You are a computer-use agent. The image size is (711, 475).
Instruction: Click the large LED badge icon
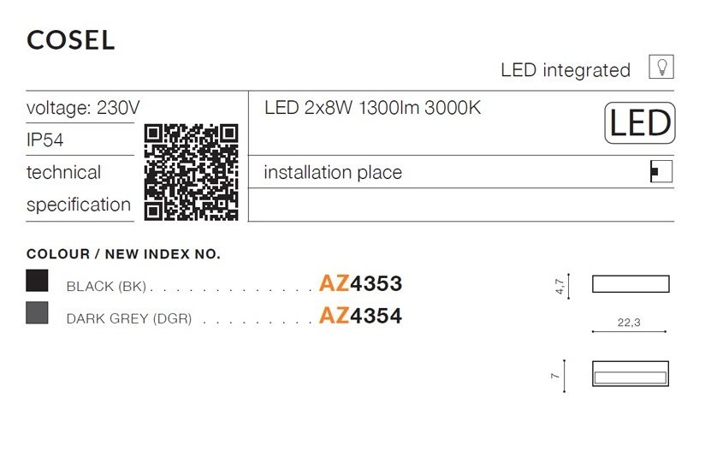click(x=639, y=123)
